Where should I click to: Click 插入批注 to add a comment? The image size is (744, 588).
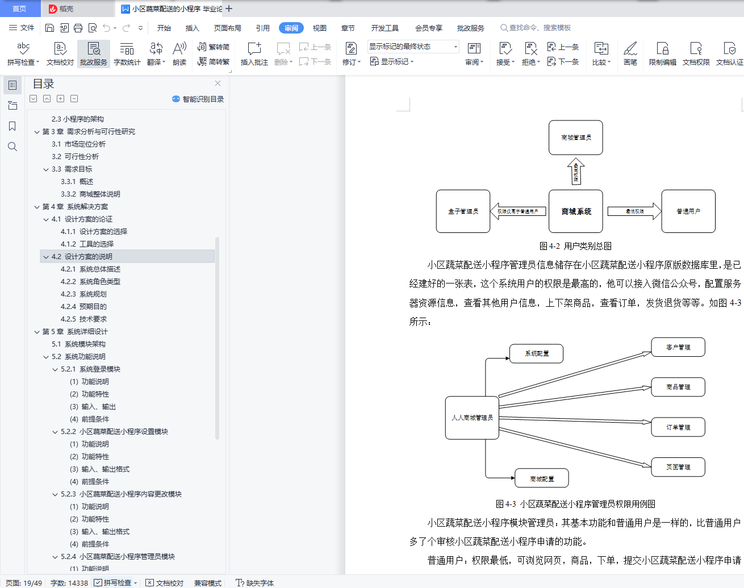(x=254, y=54)
